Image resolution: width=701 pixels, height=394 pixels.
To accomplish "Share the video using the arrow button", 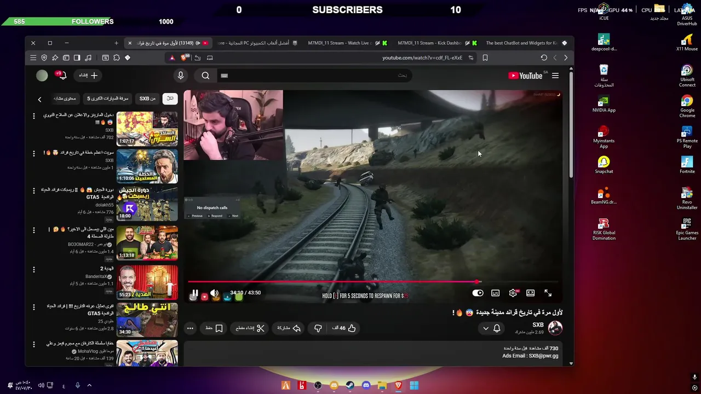I will (289, 328).
